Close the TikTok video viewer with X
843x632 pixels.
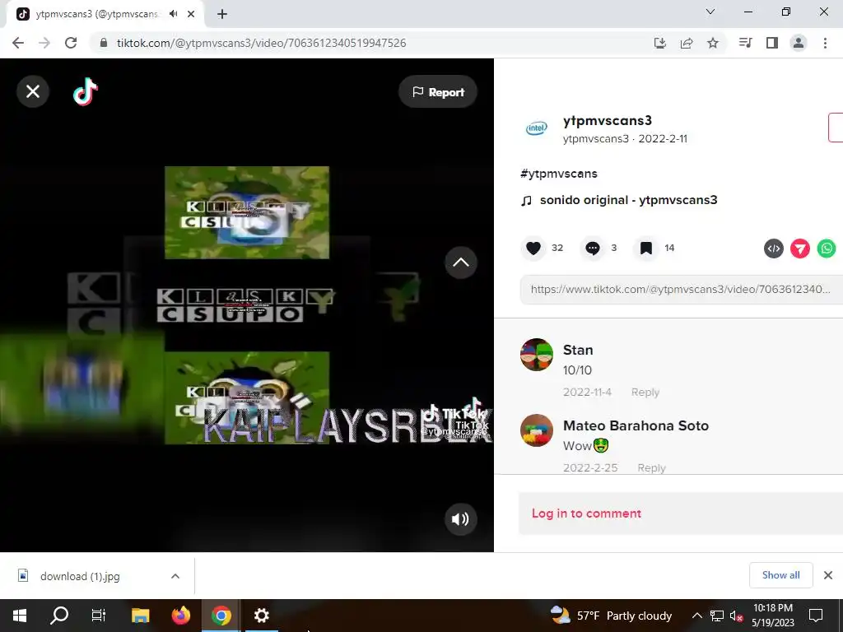click(x=33, y=92)
